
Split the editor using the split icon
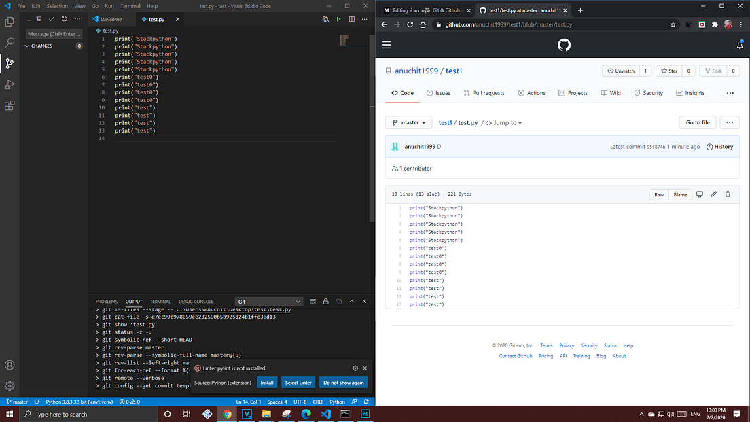coord(351,19)
